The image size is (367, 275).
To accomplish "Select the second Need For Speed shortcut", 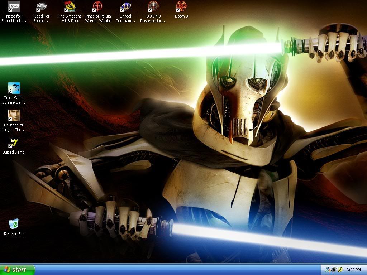I will (x=42, y=7).
